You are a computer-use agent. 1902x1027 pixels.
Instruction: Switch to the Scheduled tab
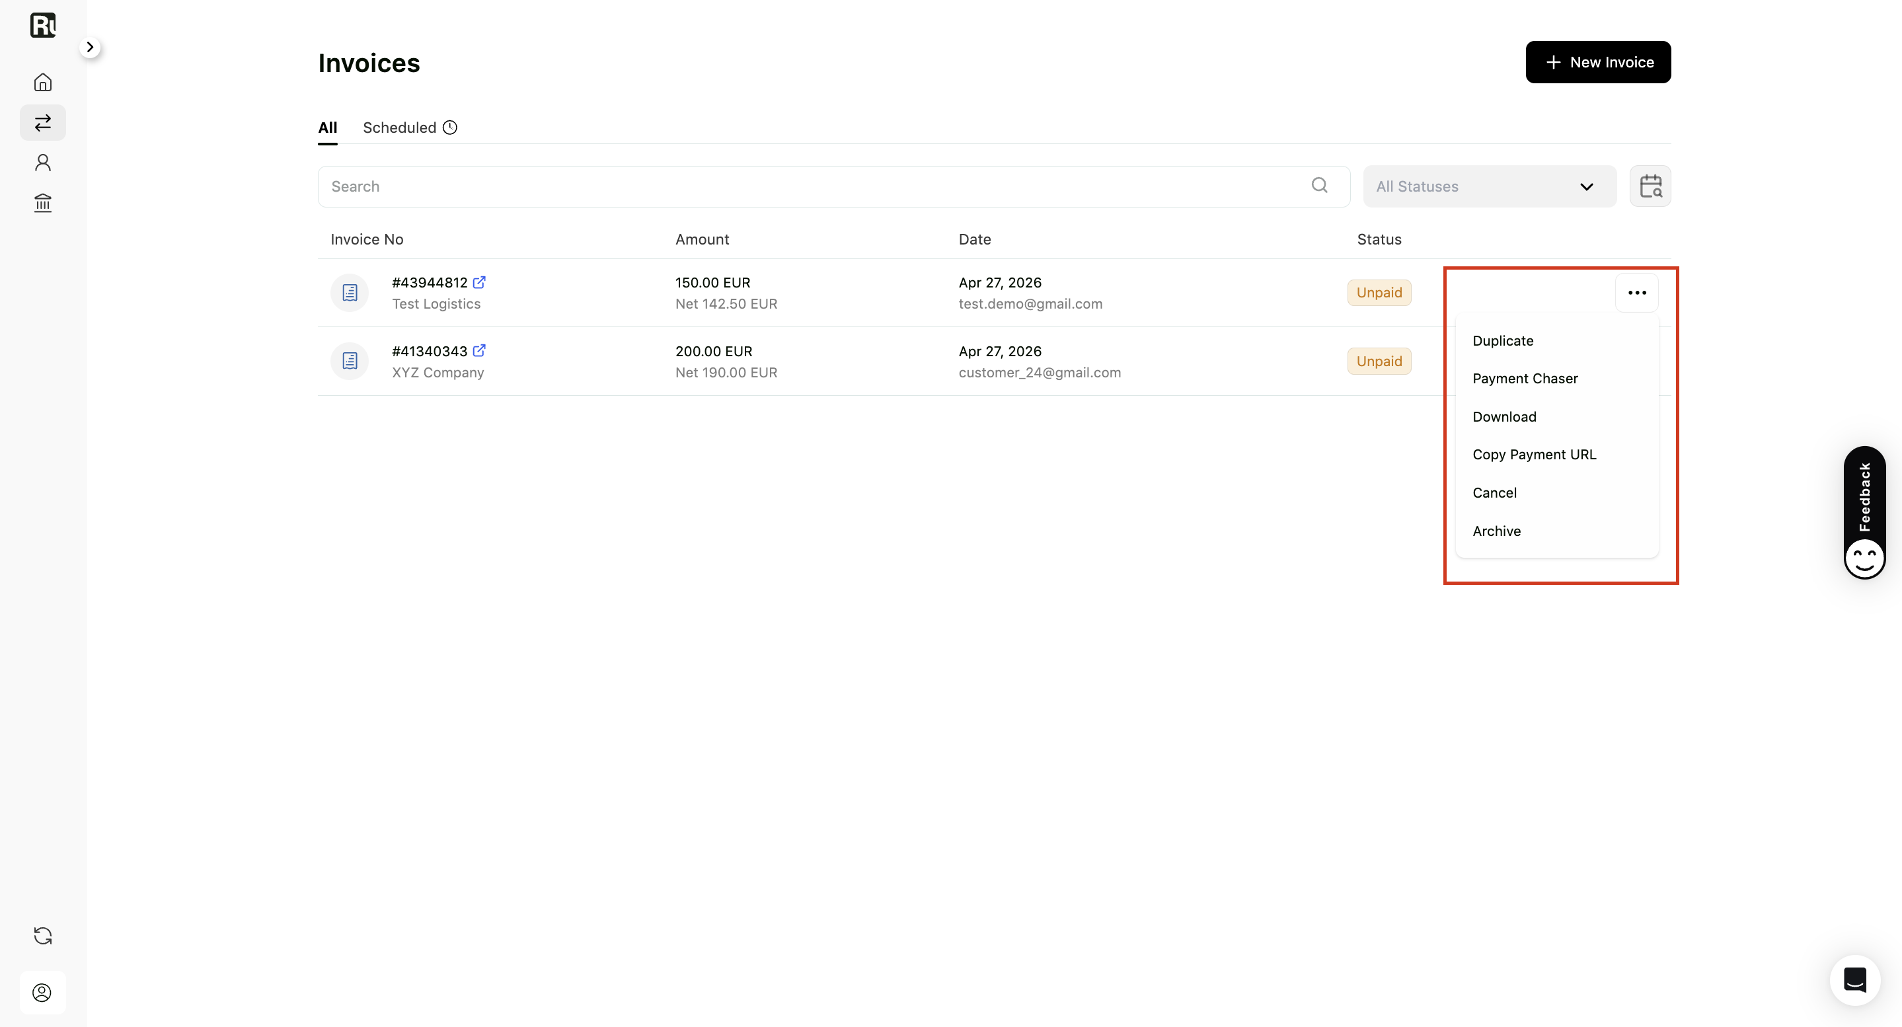(399, 128)
